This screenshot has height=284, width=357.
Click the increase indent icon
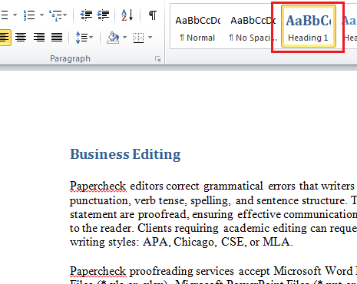104,15
